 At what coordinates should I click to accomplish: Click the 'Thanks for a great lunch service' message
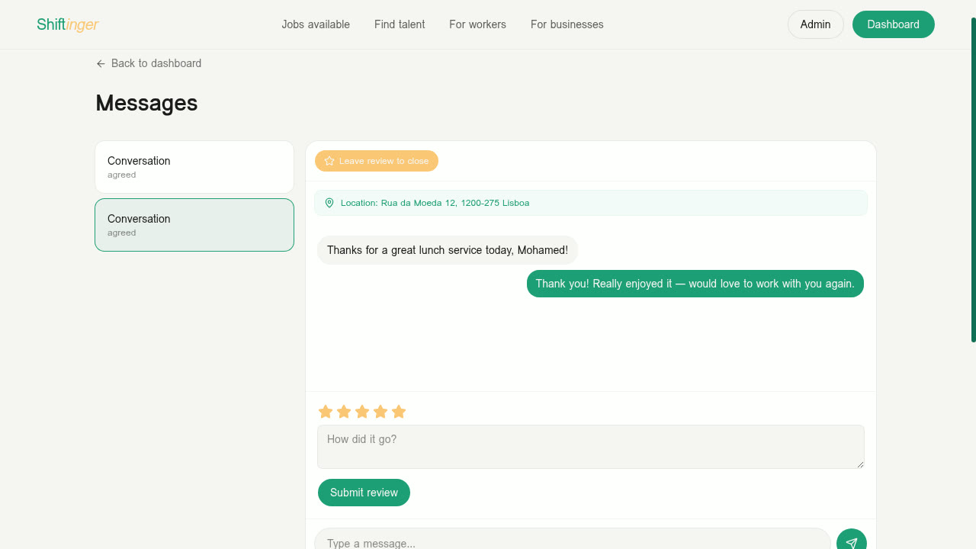[448, 250]
